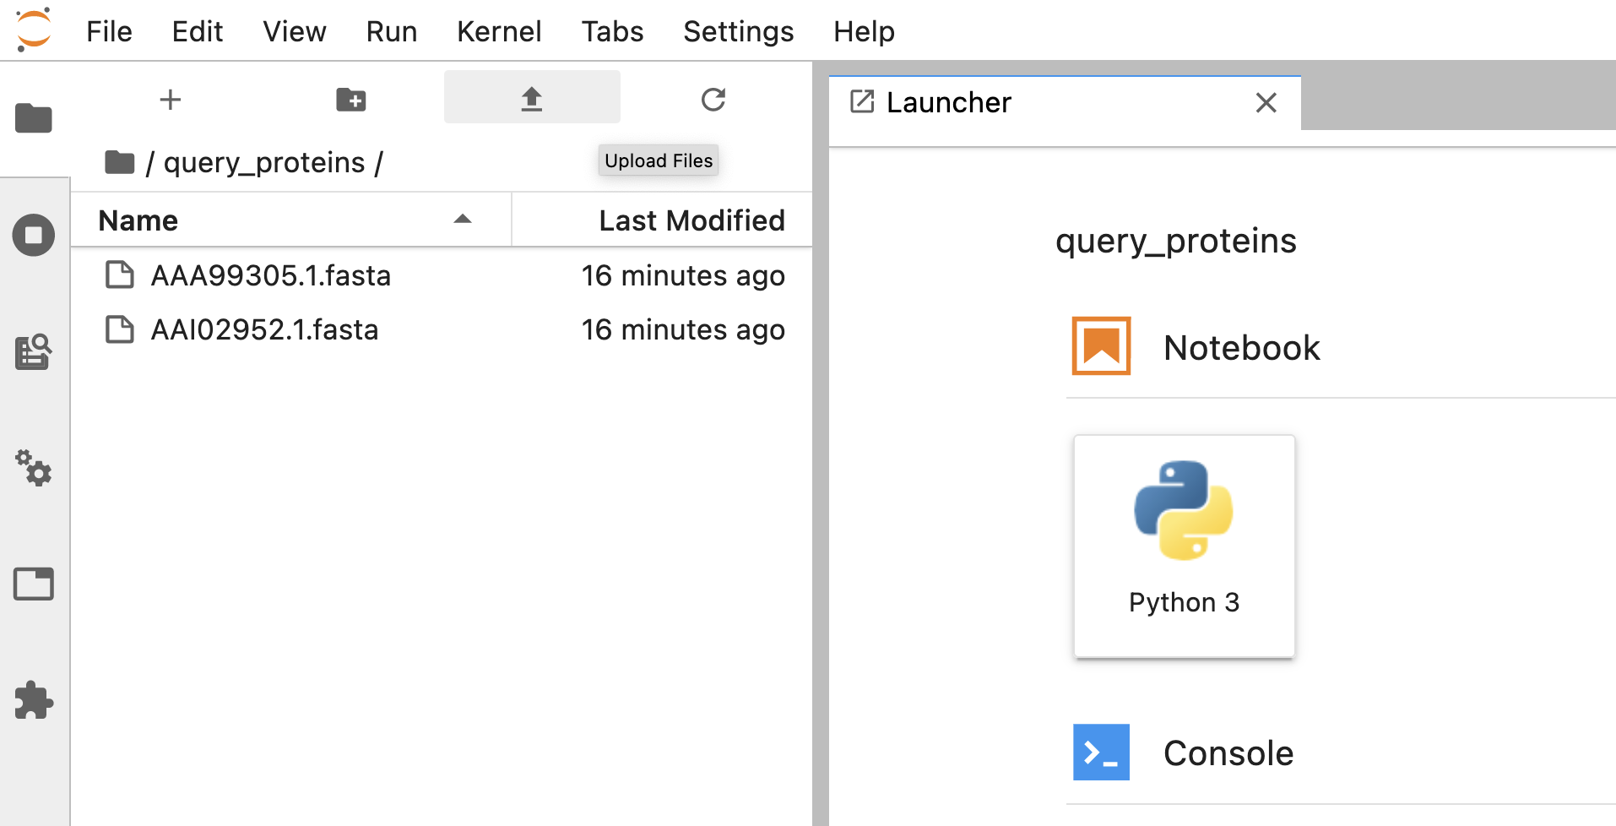This screenshot has width=1616, height=826.
Task: Show the Commands palette sidebar icon
Action: pos(34,351)
